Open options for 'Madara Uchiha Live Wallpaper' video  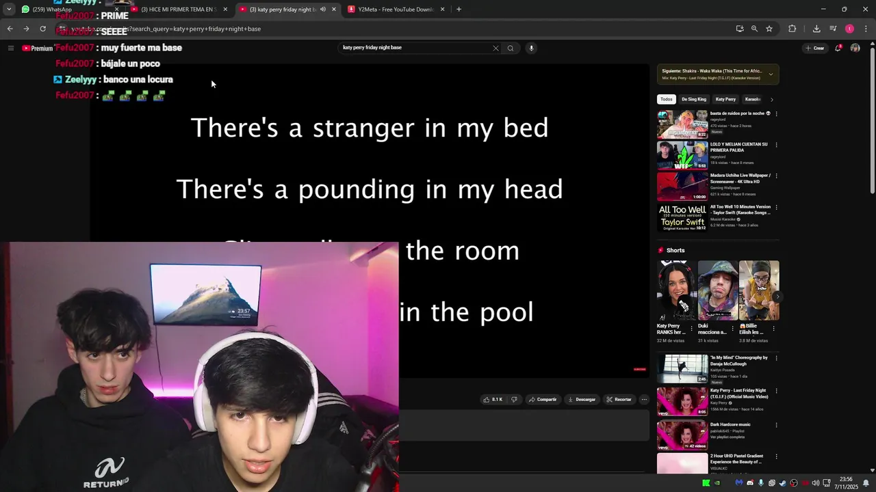(776, 176)
